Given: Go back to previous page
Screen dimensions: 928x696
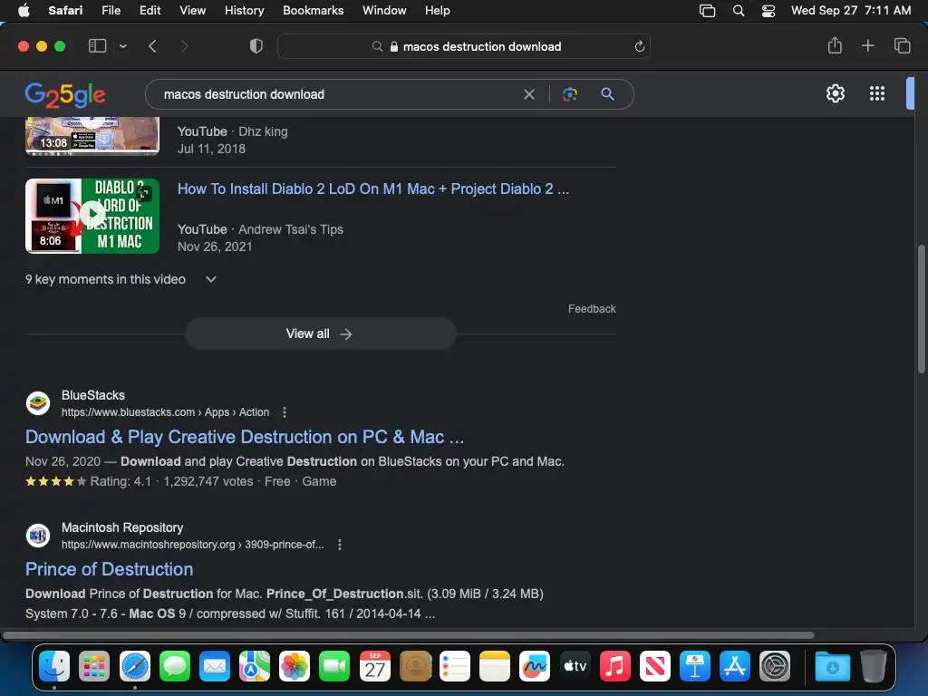Looking at the screenshot, I should [x=152, y=45].
